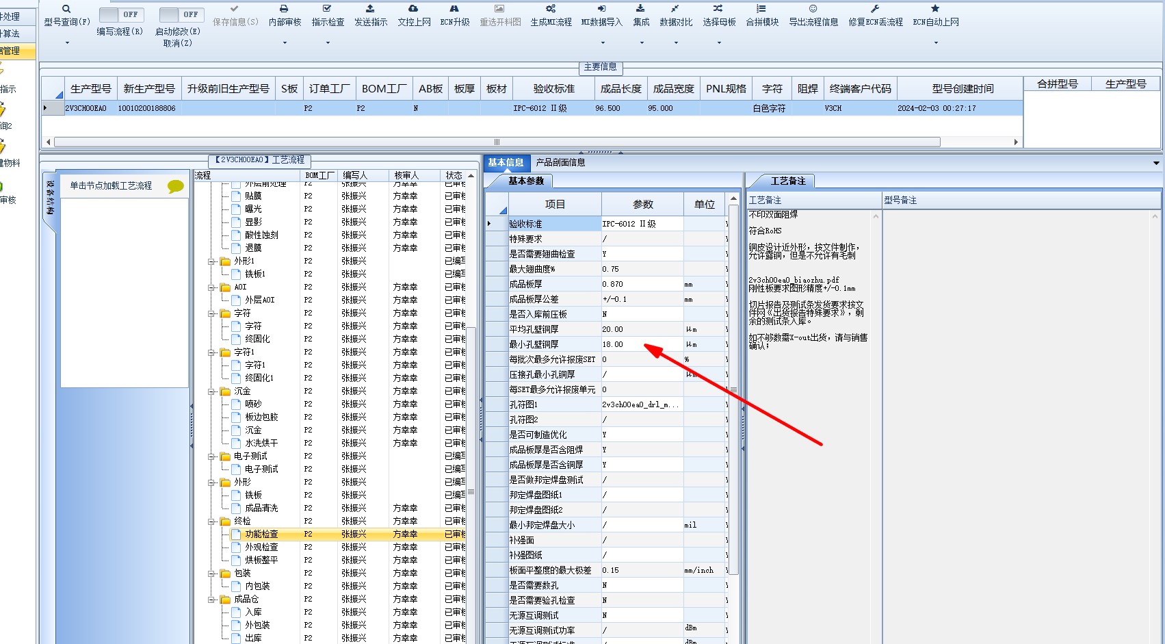The width and height of the screenshot is (1165, 644).
Task: Click the 选择母板 shuffle icon button
Action: point(719,16)
